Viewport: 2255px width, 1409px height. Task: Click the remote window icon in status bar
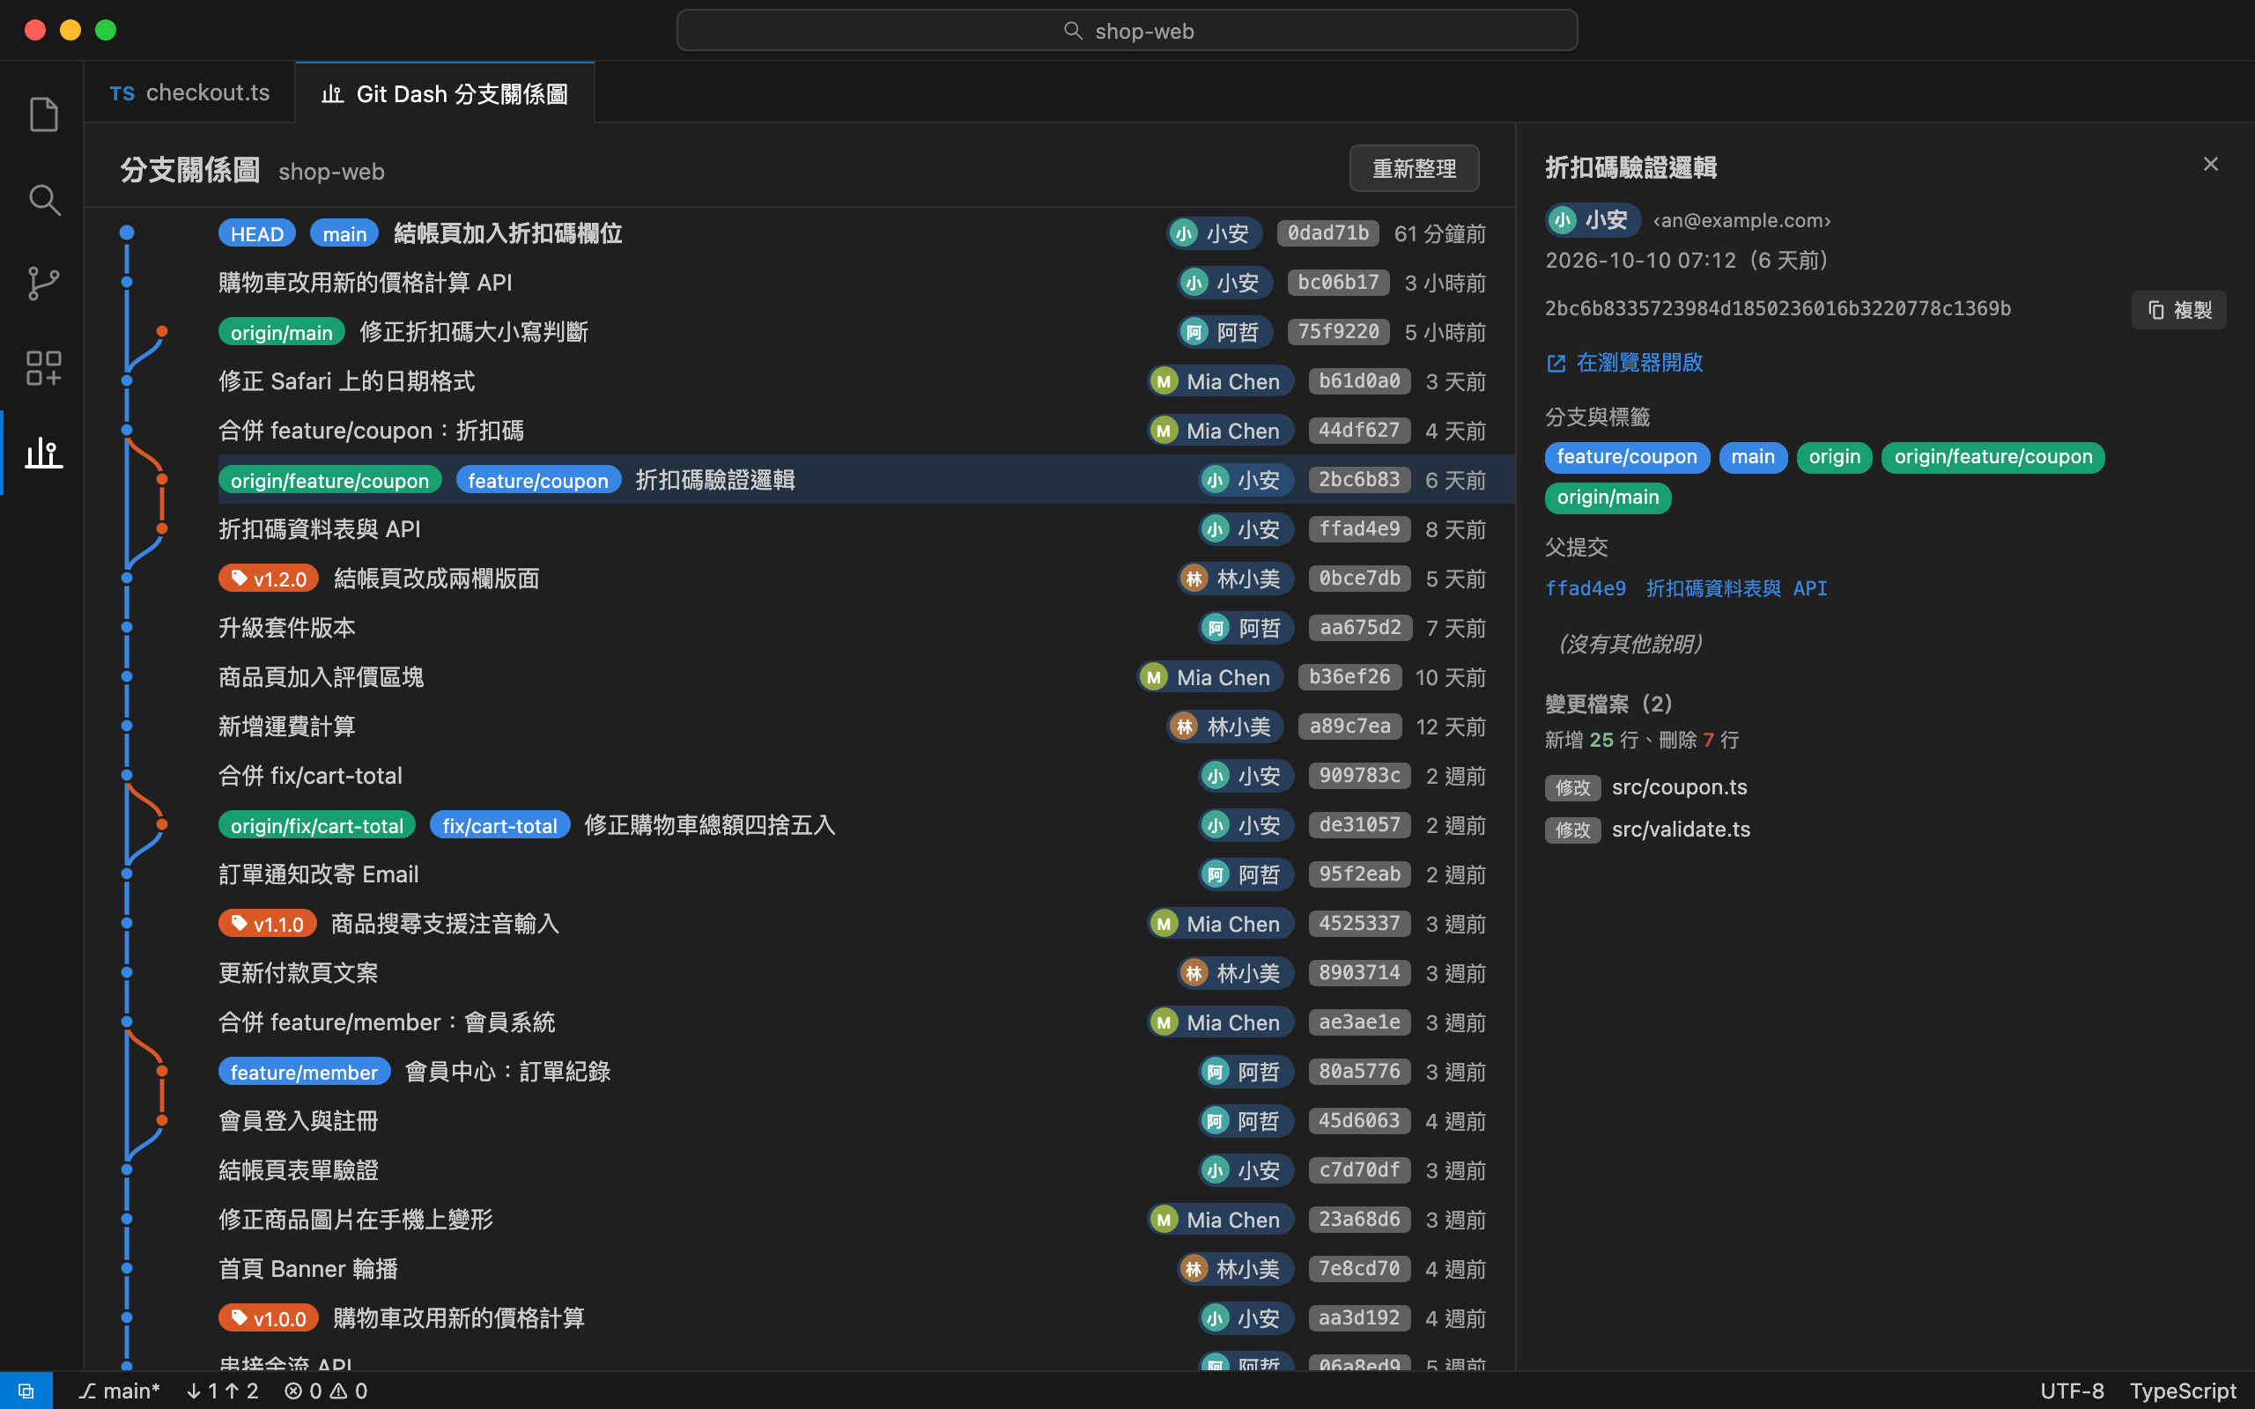[x=26, y=1391]
